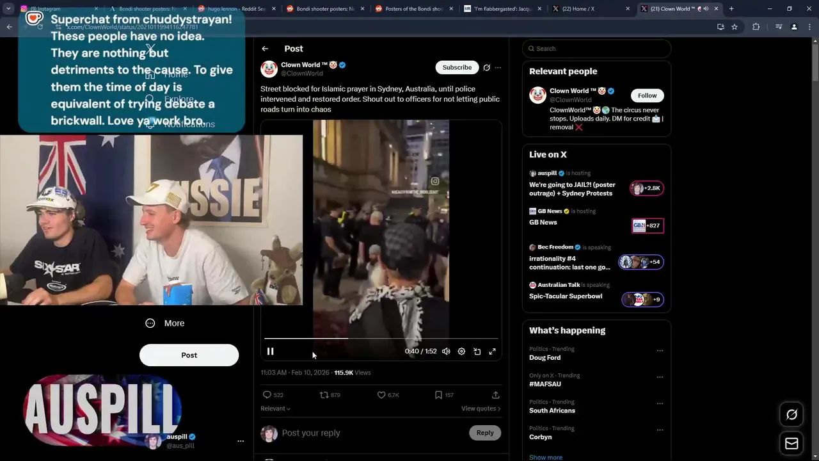Close the Clown World browser tab
Viewport: 819px width, 461px height.
tap(716, 9)
